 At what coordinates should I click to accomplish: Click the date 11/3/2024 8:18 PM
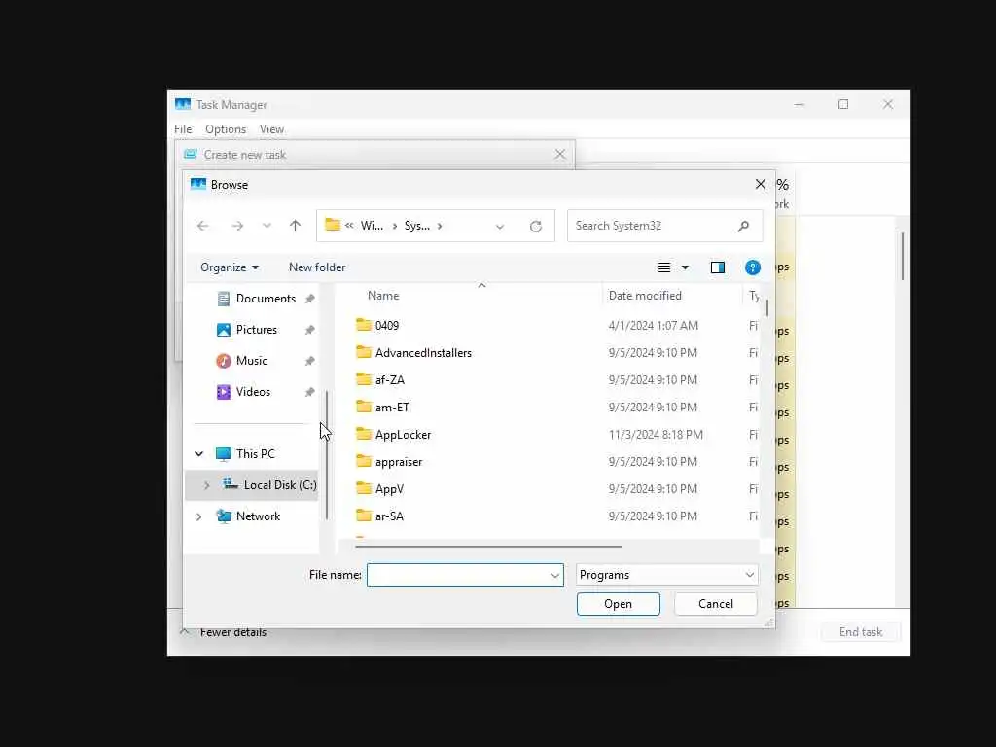pyautogui.click(x=656, y=435)
